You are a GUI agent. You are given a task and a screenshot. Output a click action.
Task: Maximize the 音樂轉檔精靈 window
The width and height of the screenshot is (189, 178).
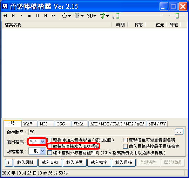(x=173, y=6)
